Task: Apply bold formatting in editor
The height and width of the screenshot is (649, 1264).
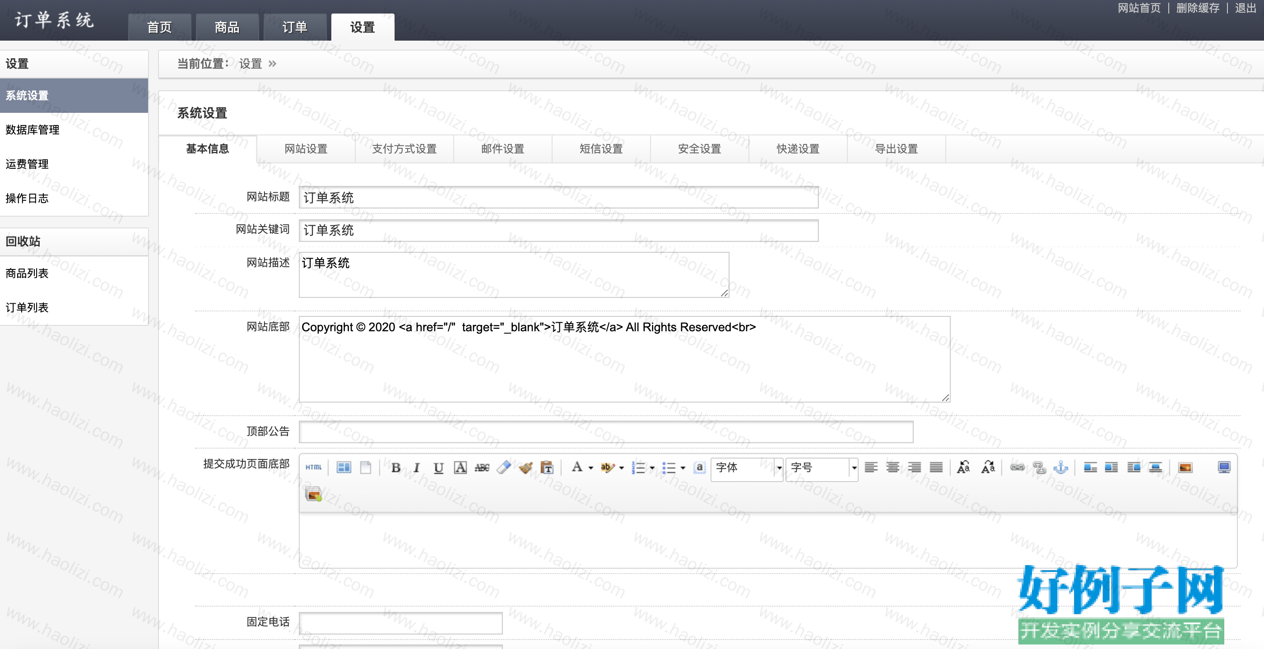Action: coord(395,468)
